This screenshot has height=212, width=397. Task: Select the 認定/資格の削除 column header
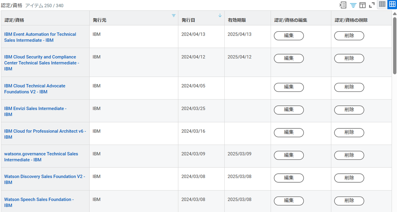(x=361, y=18)
